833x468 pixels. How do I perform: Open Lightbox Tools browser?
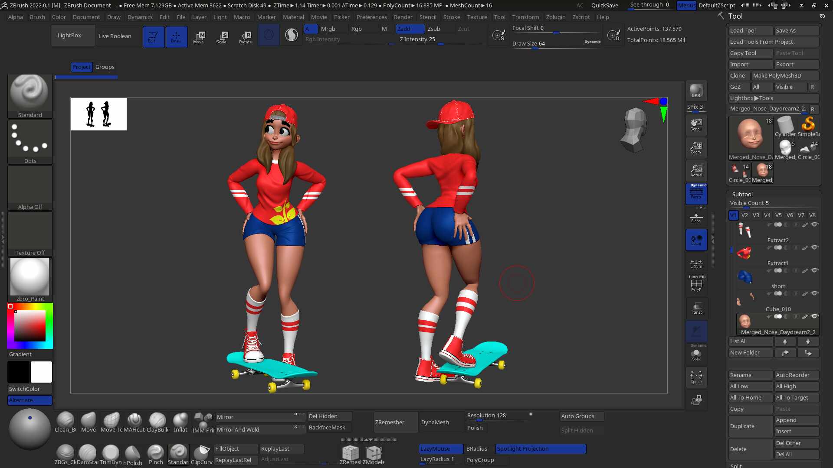pos(751,98)
